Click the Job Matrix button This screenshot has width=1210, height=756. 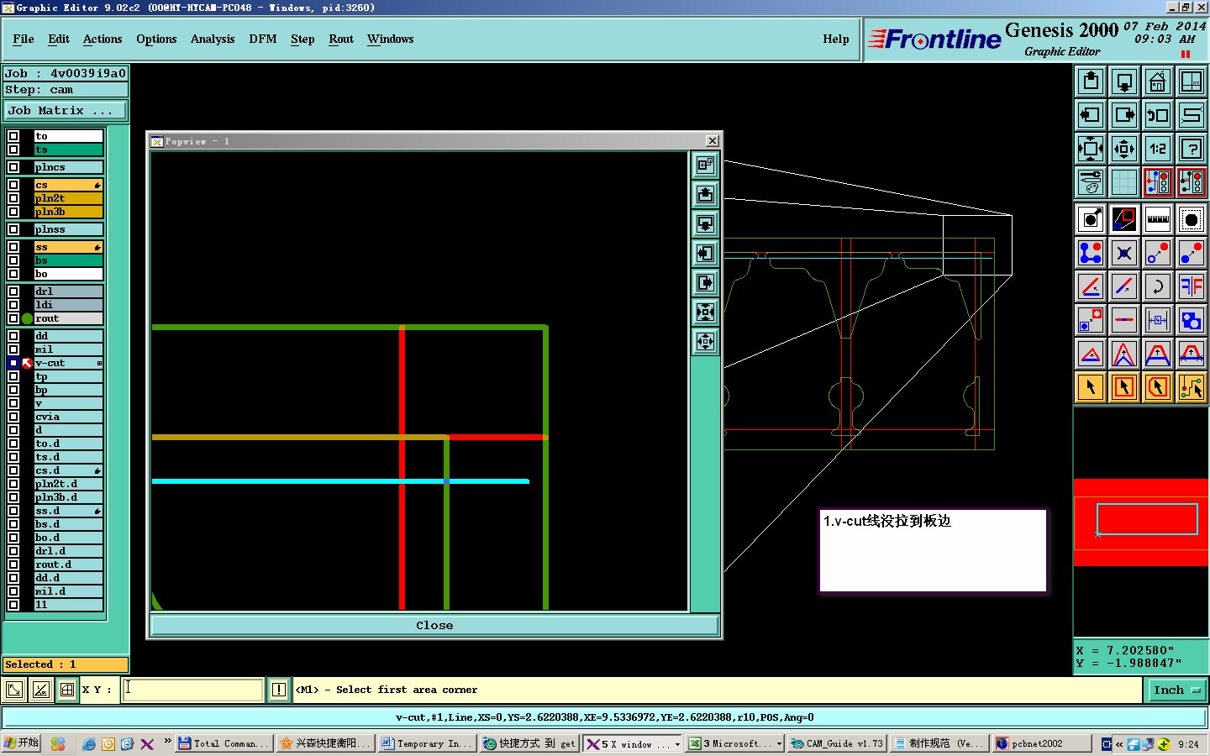click(x=66, y=110)
